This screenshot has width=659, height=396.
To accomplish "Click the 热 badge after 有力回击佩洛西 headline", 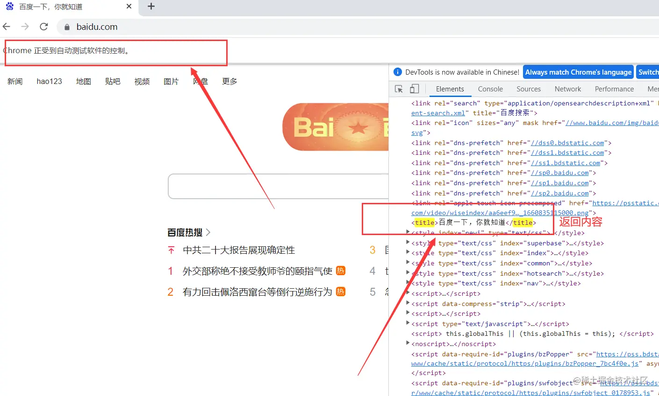I will point(341,292).
